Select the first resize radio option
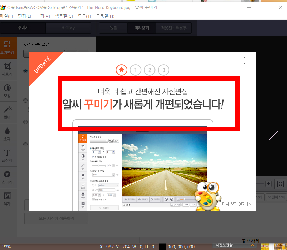 click(25, 71)
